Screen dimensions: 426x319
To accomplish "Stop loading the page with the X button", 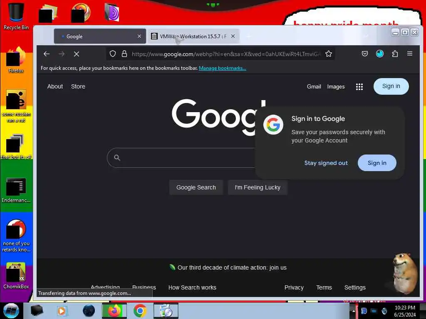I will click(x=77, y=54).
